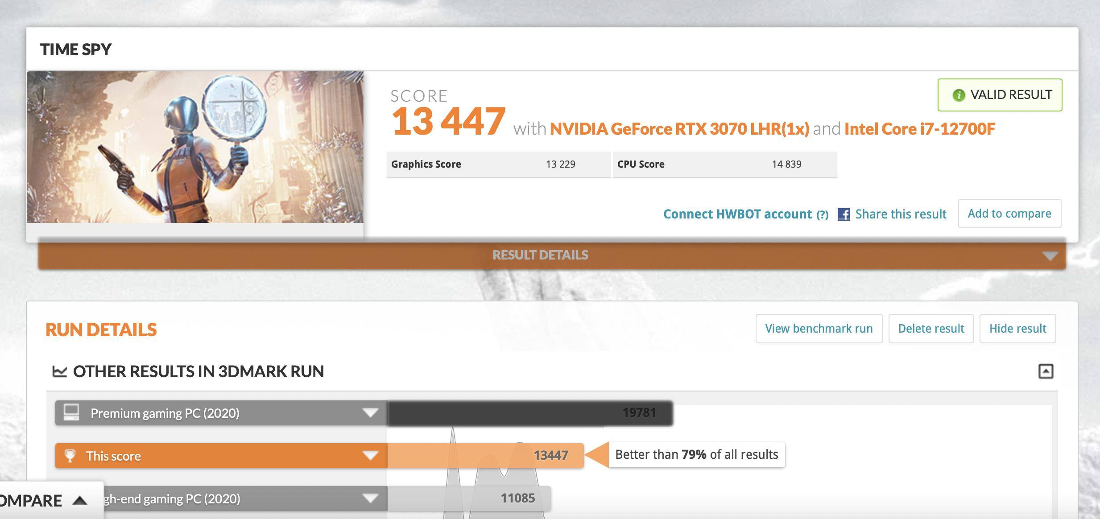
Task: Click View benchmark run button
Action: [x=819, y=329]
